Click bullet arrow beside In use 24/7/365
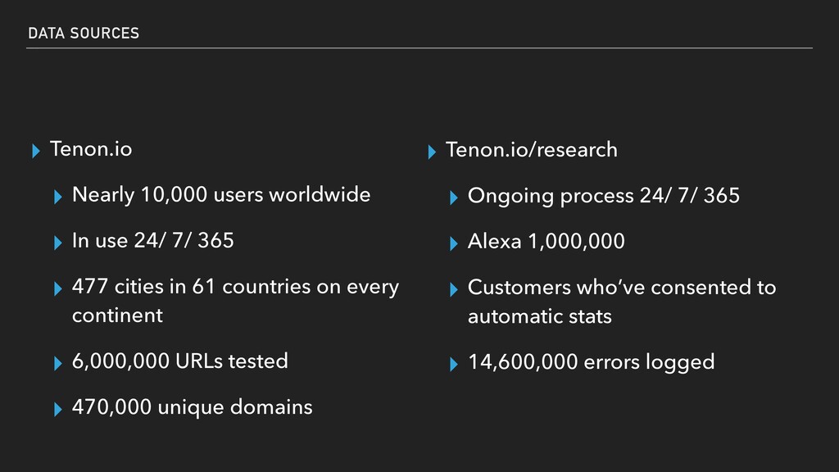This screenshot has width=839, height=472. (x=58, y=243)
